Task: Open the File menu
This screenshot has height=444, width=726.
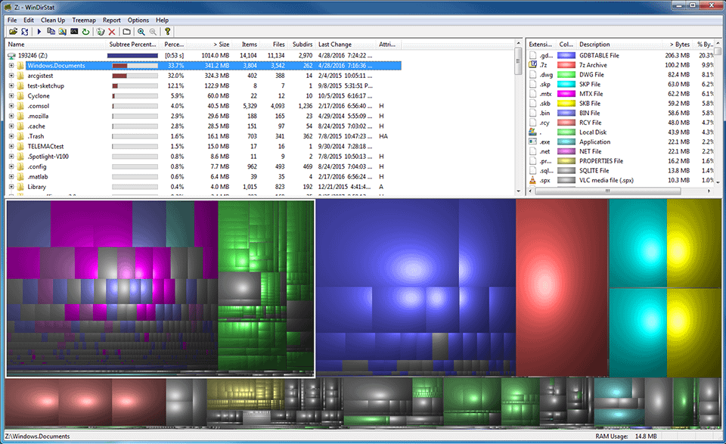Action: click(12, 20)
